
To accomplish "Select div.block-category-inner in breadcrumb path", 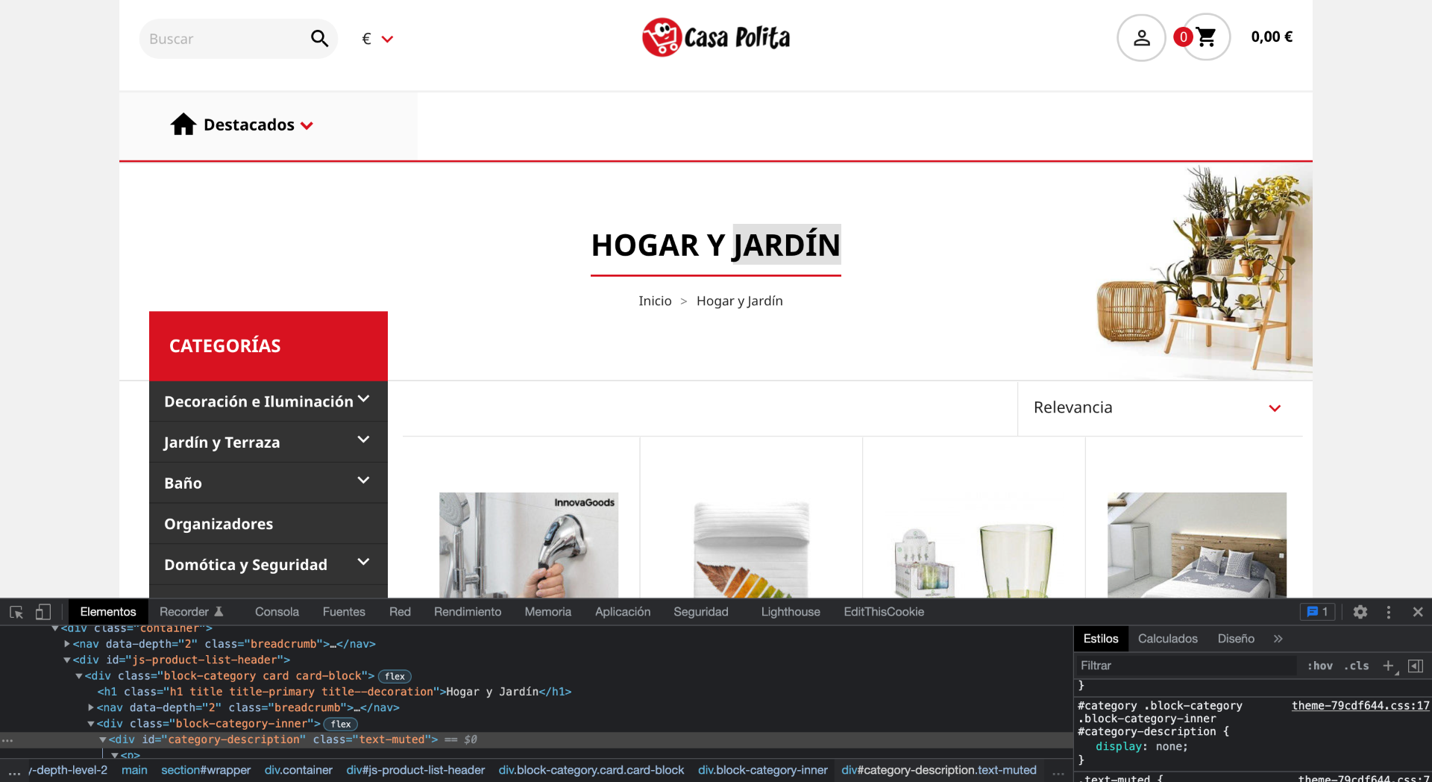I will (x=763, y=770).
